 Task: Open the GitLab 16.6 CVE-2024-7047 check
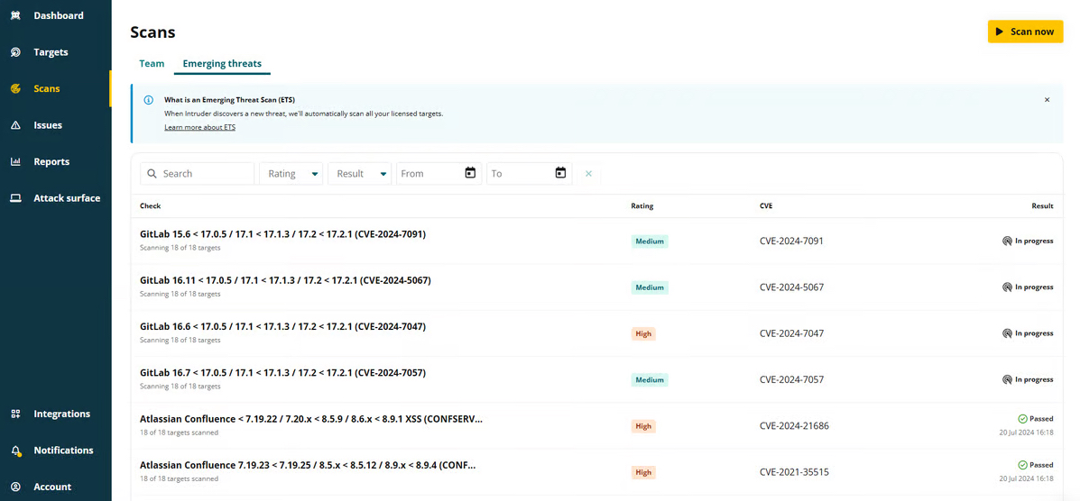[x=283, y=326]
